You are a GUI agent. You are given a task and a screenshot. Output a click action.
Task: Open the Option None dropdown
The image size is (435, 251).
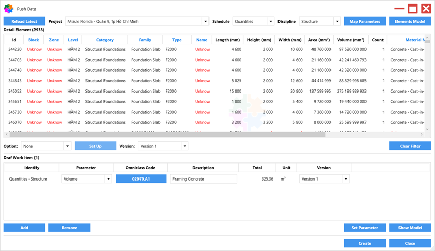point(67,146)
